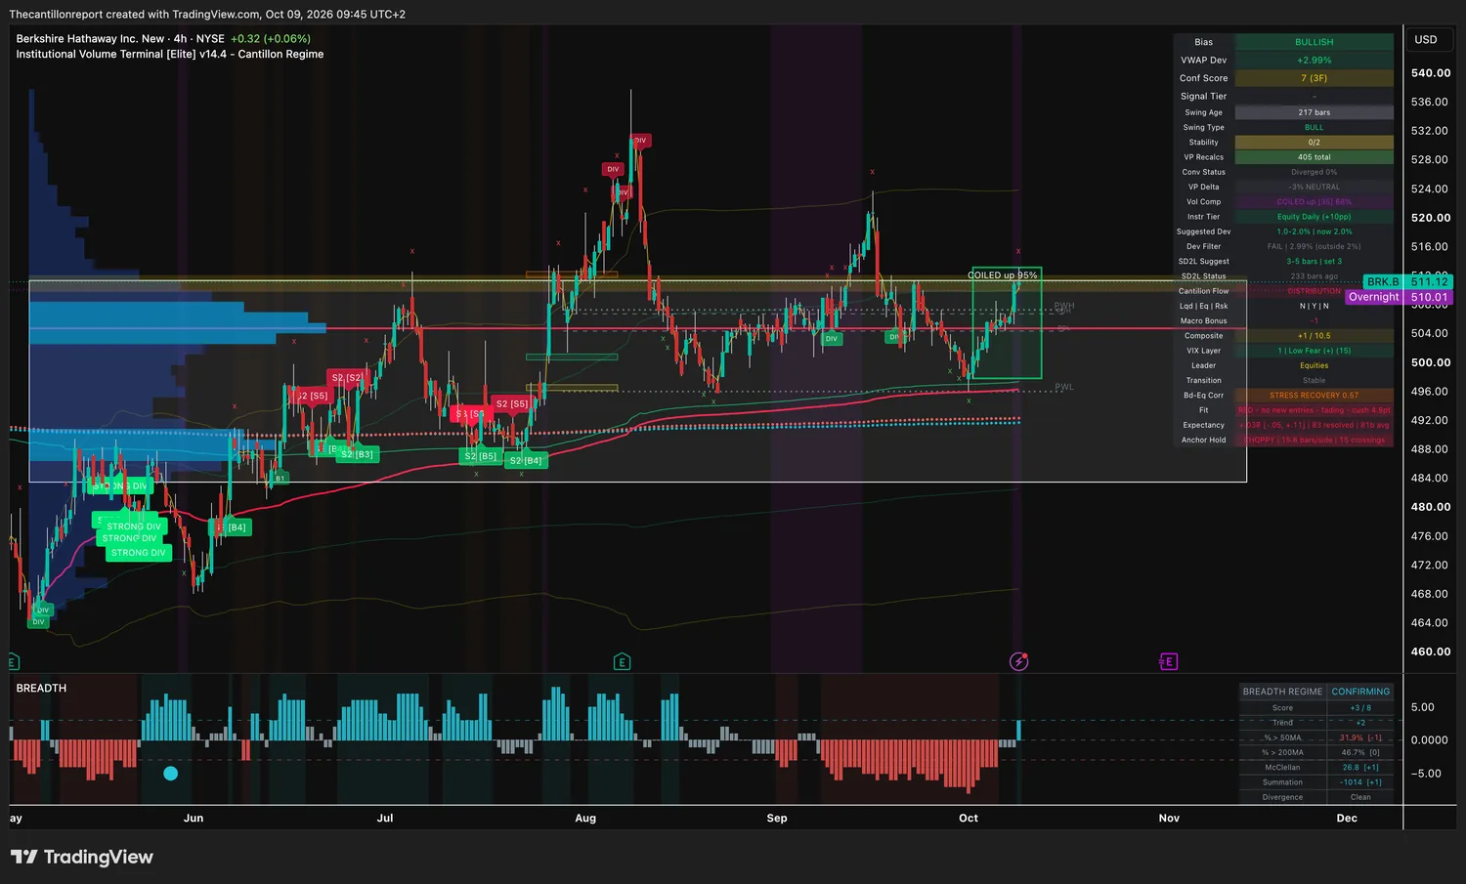
Task: Click the 480.00 price scale label
Action: click(x=1431, y=507)
